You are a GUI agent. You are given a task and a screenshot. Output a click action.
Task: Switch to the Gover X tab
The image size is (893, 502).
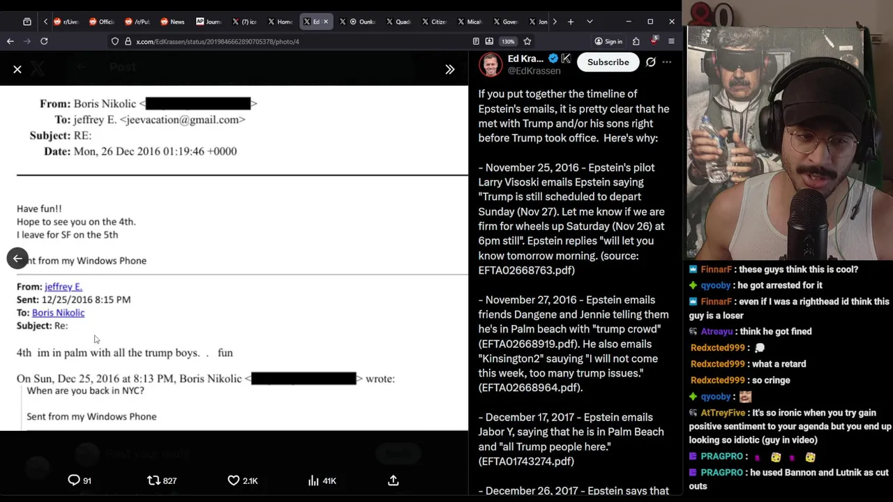506,22
